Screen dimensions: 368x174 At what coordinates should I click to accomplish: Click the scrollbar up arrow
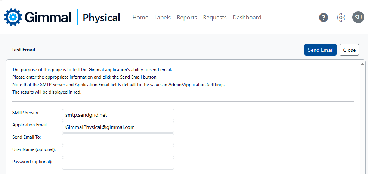click(362, 64)
